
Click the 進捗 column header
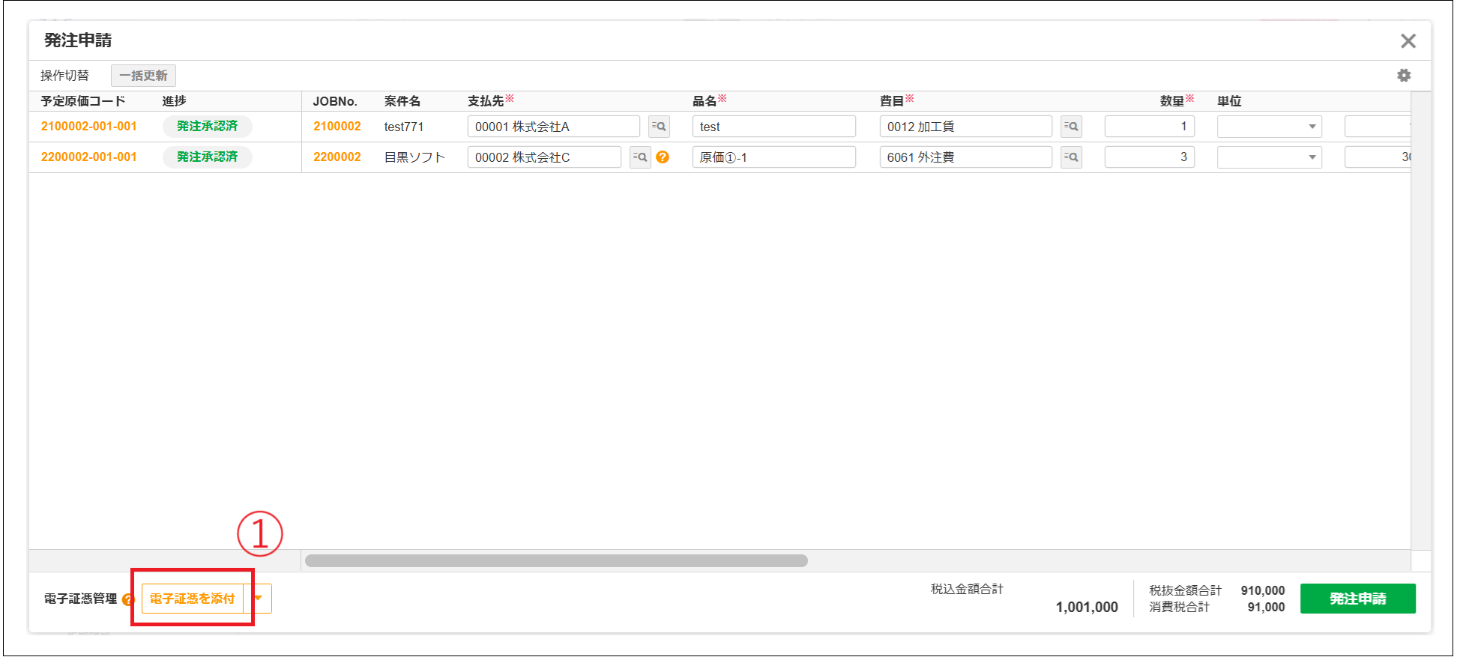(174, 101)
